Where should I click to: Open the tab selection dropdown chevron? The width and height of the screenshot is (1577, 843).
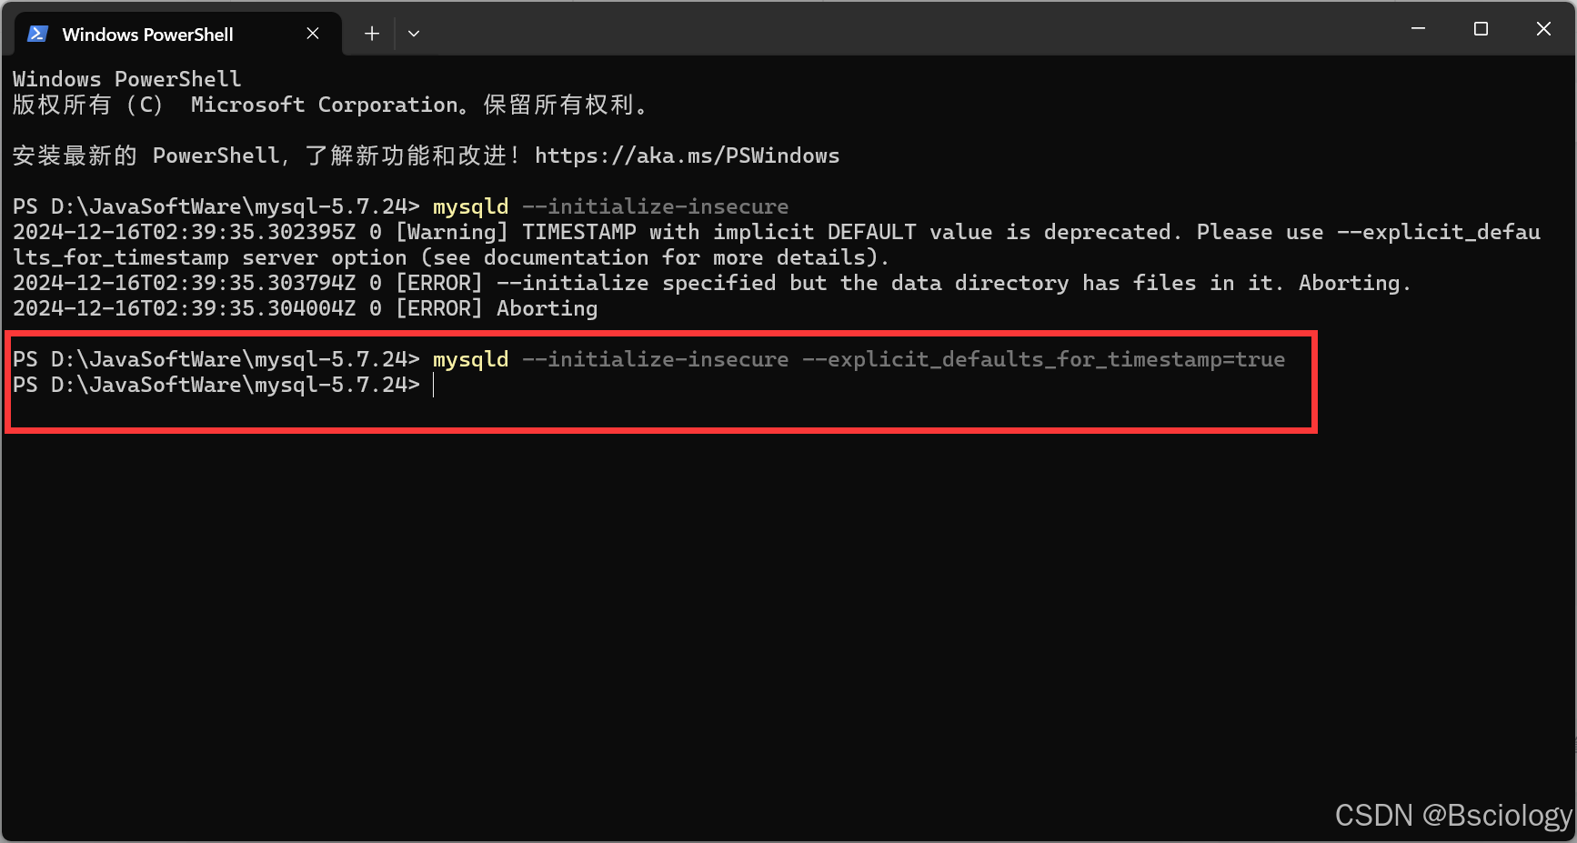[x=414, y=33]
